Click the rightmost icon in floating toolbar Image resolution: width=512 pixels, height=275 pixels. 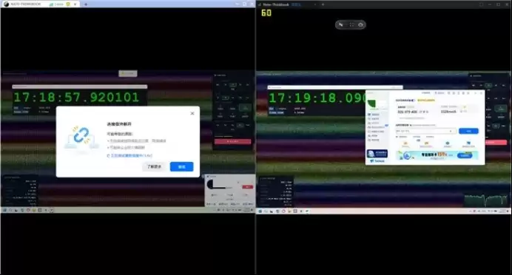pos(360,25)
